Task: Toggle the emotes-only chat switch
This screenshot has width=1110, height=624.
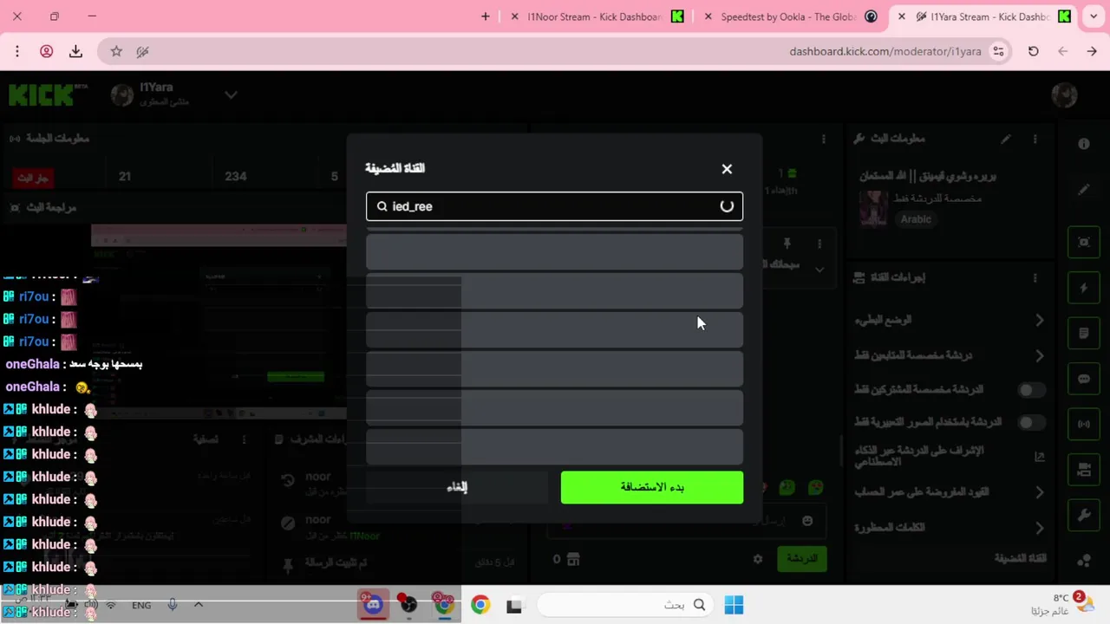Action: [x=1030, y=422]
